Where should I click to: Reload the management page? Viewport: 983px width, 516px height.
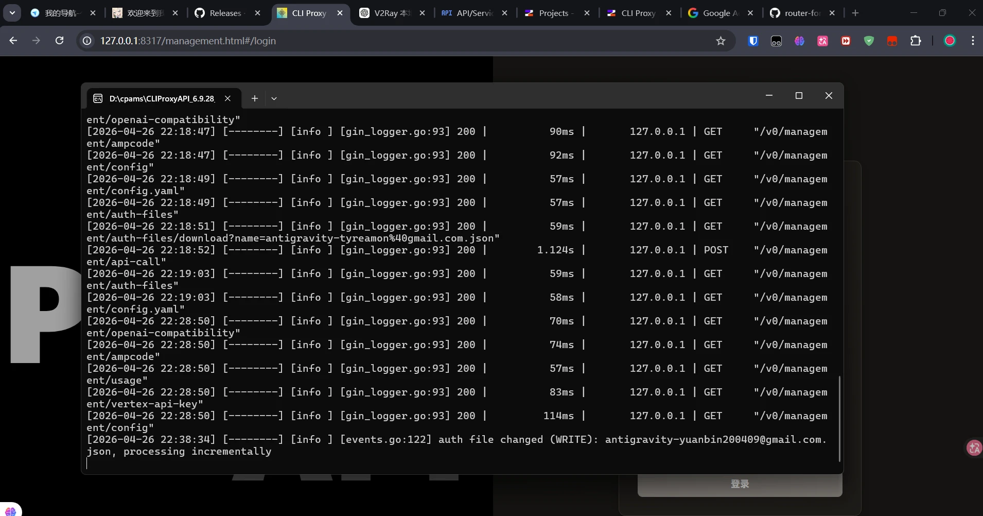59,41
